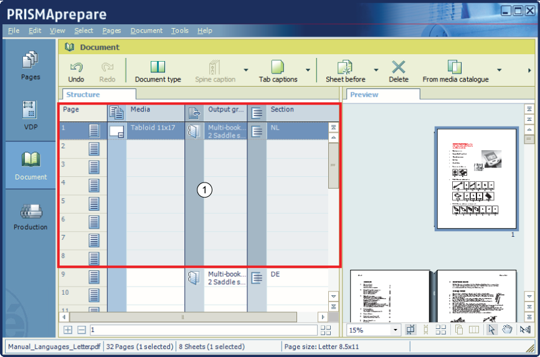Select the Structure tab

tap(99, 95)
